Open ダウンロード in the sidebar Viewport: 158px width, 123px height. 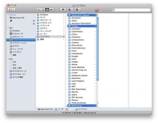pyautogui.click(x=16, y=37)
